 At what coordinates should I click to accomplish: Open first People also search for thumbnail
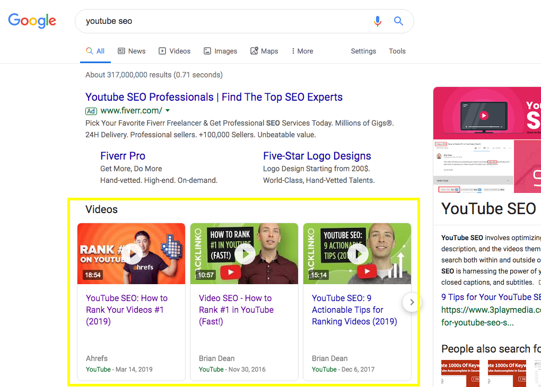coord(460,374)
